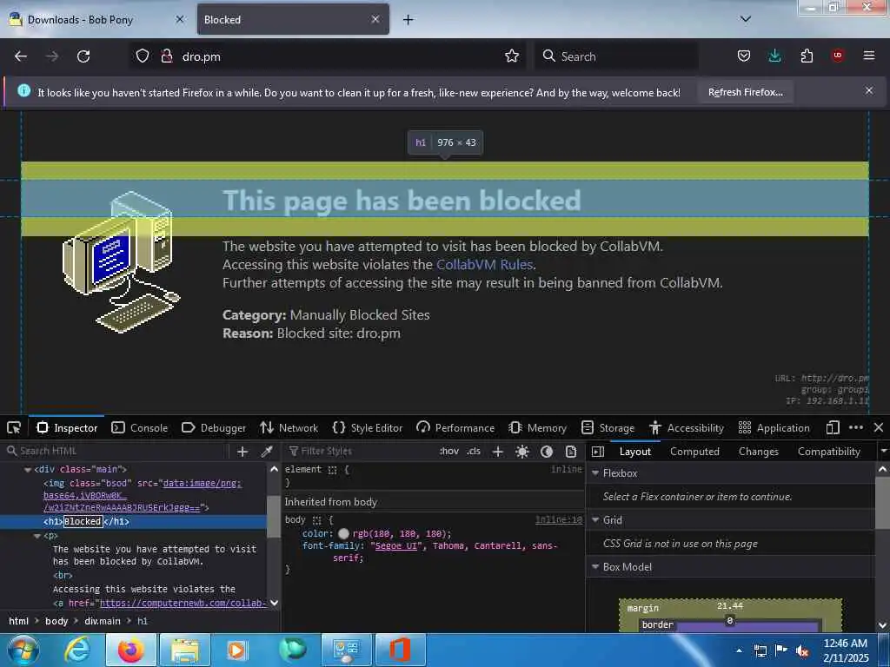Open the Console tab

140,427
